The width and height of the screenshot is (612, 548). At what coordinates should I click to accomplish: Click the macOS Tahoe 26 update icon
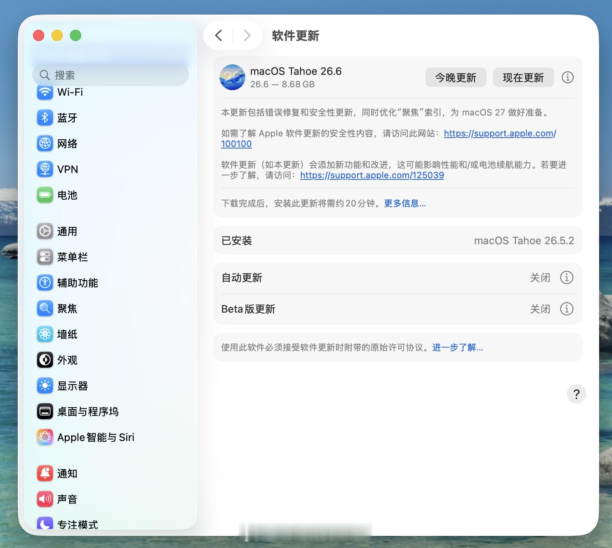(x=232, y=77)
